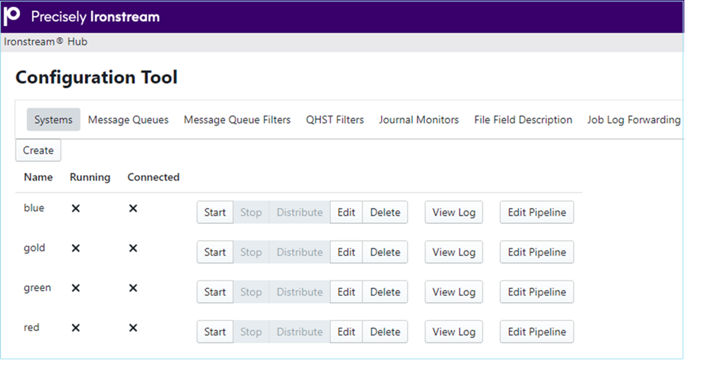Open the Systems tab
This screenshot has height=379, width=711.
(x=53, y=120)
